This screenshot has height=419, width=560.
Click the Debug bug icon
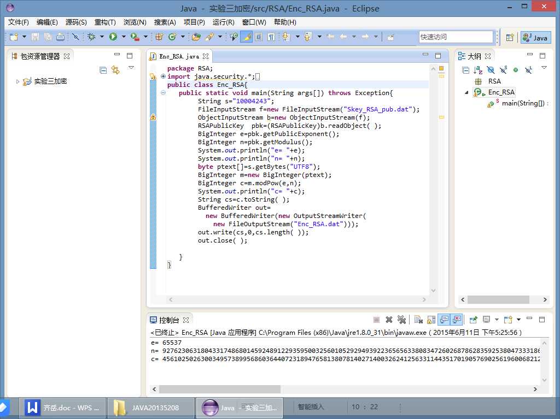[91, 37]
